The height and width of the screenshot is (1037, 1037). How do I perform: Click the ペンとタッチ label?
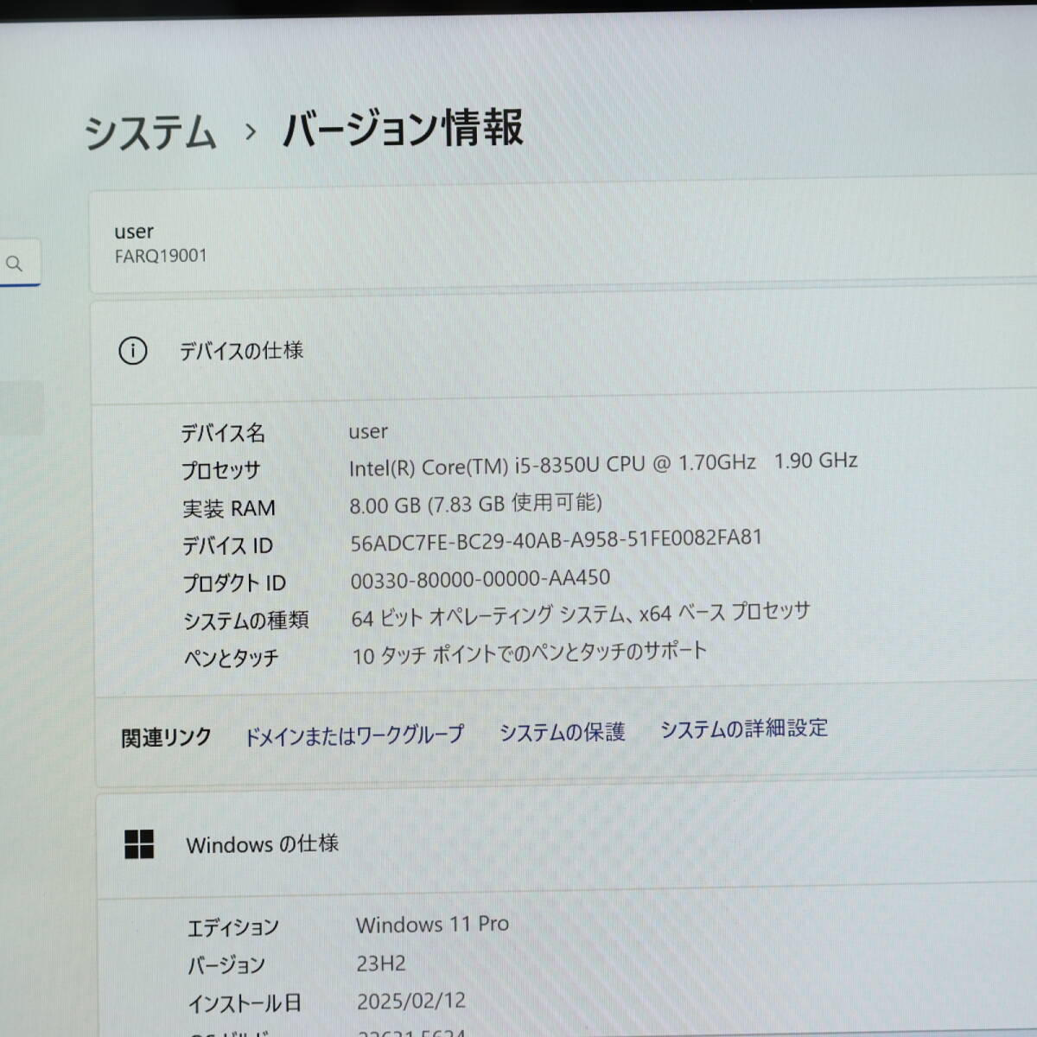(232, 658)
